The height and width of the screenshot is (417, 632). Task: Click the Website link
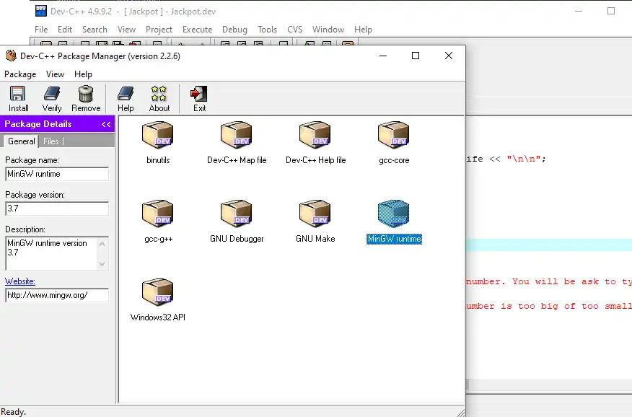tap(19, 281)
